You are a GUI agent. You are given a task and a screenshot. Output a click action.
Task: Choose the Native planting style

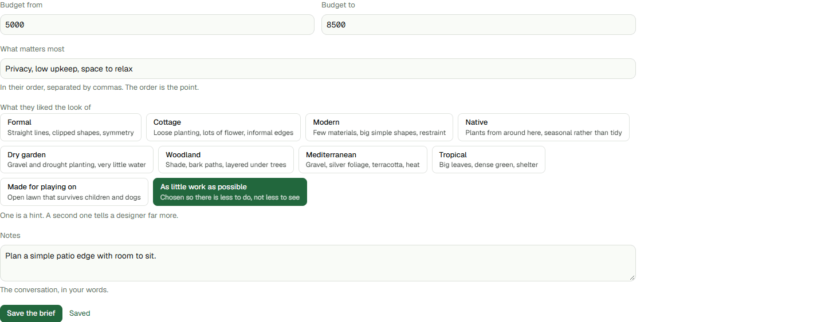544,127
